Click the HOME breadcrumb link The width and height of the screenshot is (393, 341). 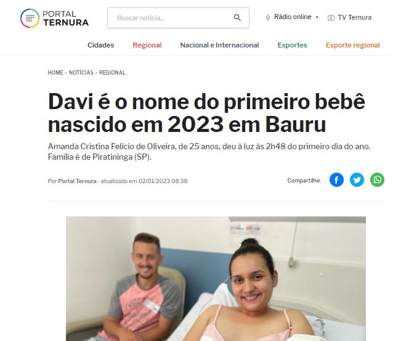pyautogui.click(x=55, y=73)
